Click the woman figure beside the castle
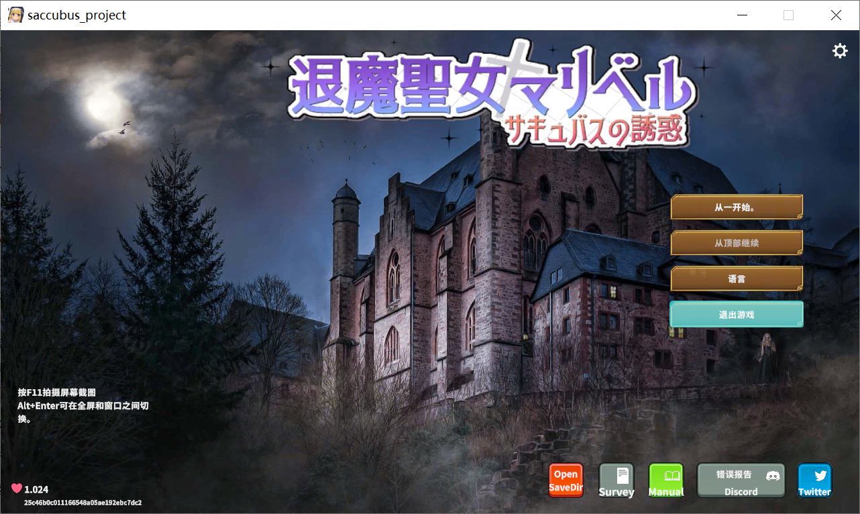The height and width of the screenshot is (514, 860). 766,359
